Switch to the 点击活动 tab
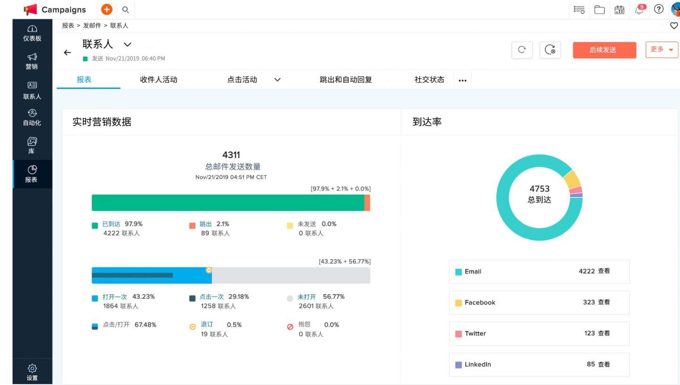Screen dimensions: 680x385 [x=242, y=80]
